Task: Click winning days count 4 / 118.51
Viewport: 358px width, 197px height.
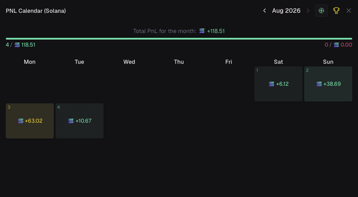Action: click(x=21, y=45)
